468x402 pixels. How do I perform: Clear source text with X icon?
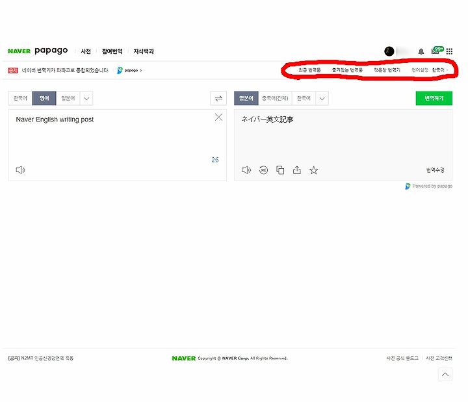[218, 117]
